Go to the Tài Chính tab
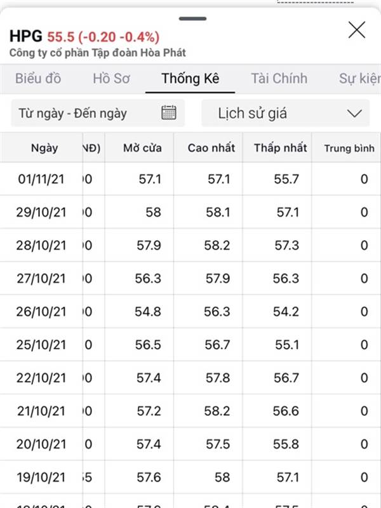This screenshot has width=381, height=508. [279, 78]
